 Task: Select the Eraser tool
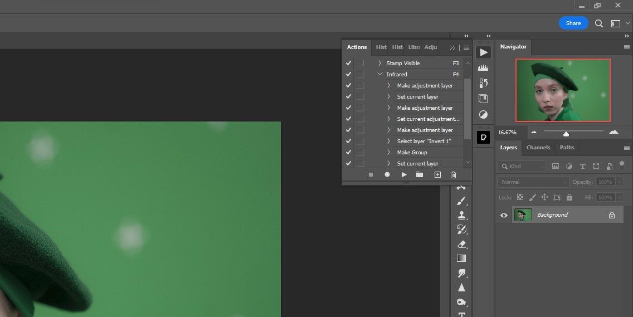(461, 244)
